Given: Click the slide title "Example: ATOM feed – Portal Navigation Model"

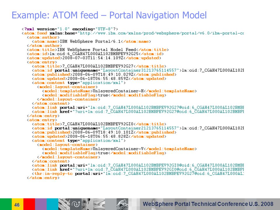Looking at the screenshot, I should pyautogui.click(x=109, y=15).
